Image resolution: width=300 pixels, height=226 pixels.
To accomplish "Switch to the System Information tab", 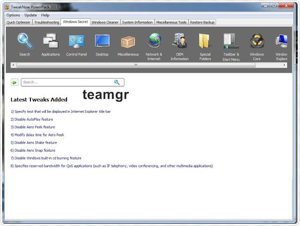I will (137, 22).
